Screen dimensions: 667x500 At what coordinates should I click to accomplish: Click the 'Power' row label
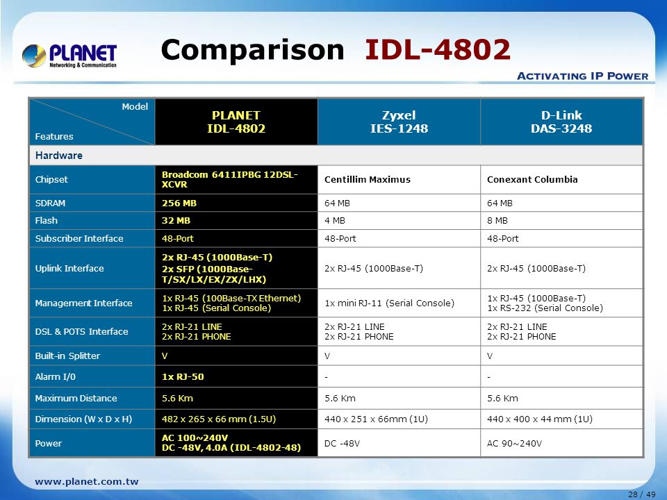click(x=49, y=444)
